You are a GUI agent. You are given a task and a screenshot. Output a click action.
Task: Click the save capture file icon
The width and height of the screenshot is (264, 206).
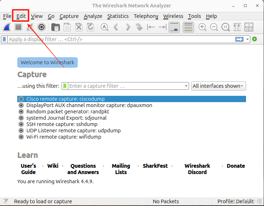67,27
